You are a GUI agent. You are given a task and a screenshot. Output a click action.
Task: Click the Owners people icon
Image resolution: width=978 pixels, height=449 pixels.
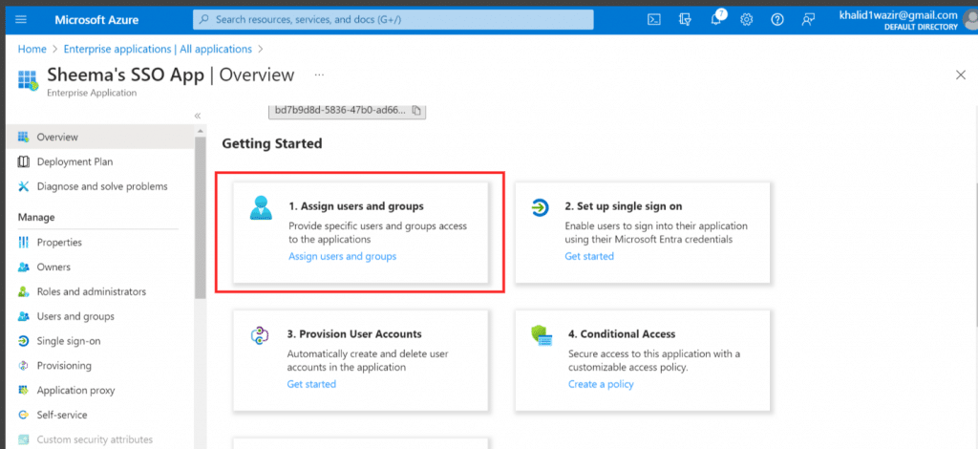(x=24, y=267)
